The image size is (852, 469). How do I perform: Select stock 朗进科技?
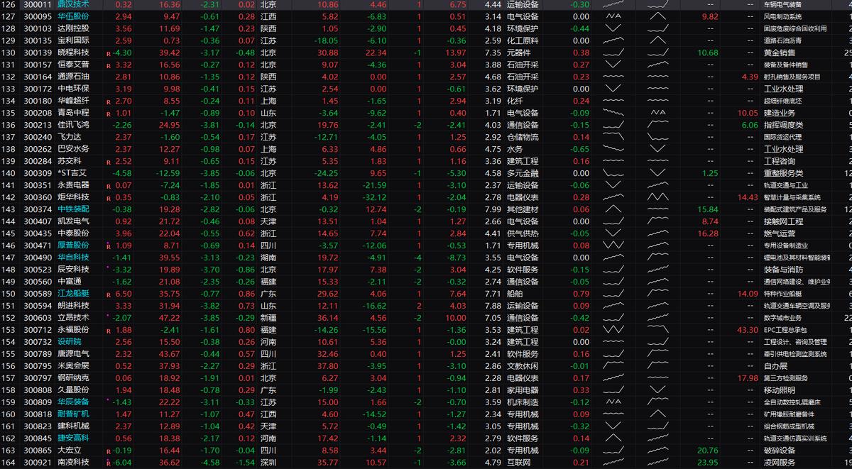pyautogui.click(x=73, y=306)
